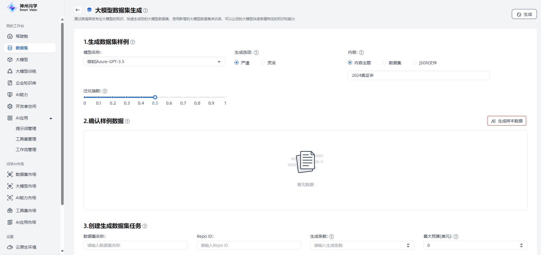Choose 内容主题 as content type
This screenshot has height=255, width=541.
click(350, 63)
